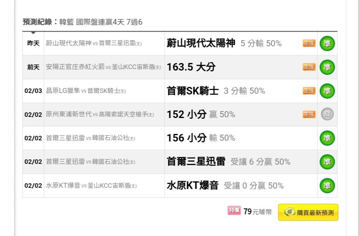Click green 準 badge for 水原KT爆音 pick
Image resolution: width=359 pixels, height=236 pixels.
point(327,186)
